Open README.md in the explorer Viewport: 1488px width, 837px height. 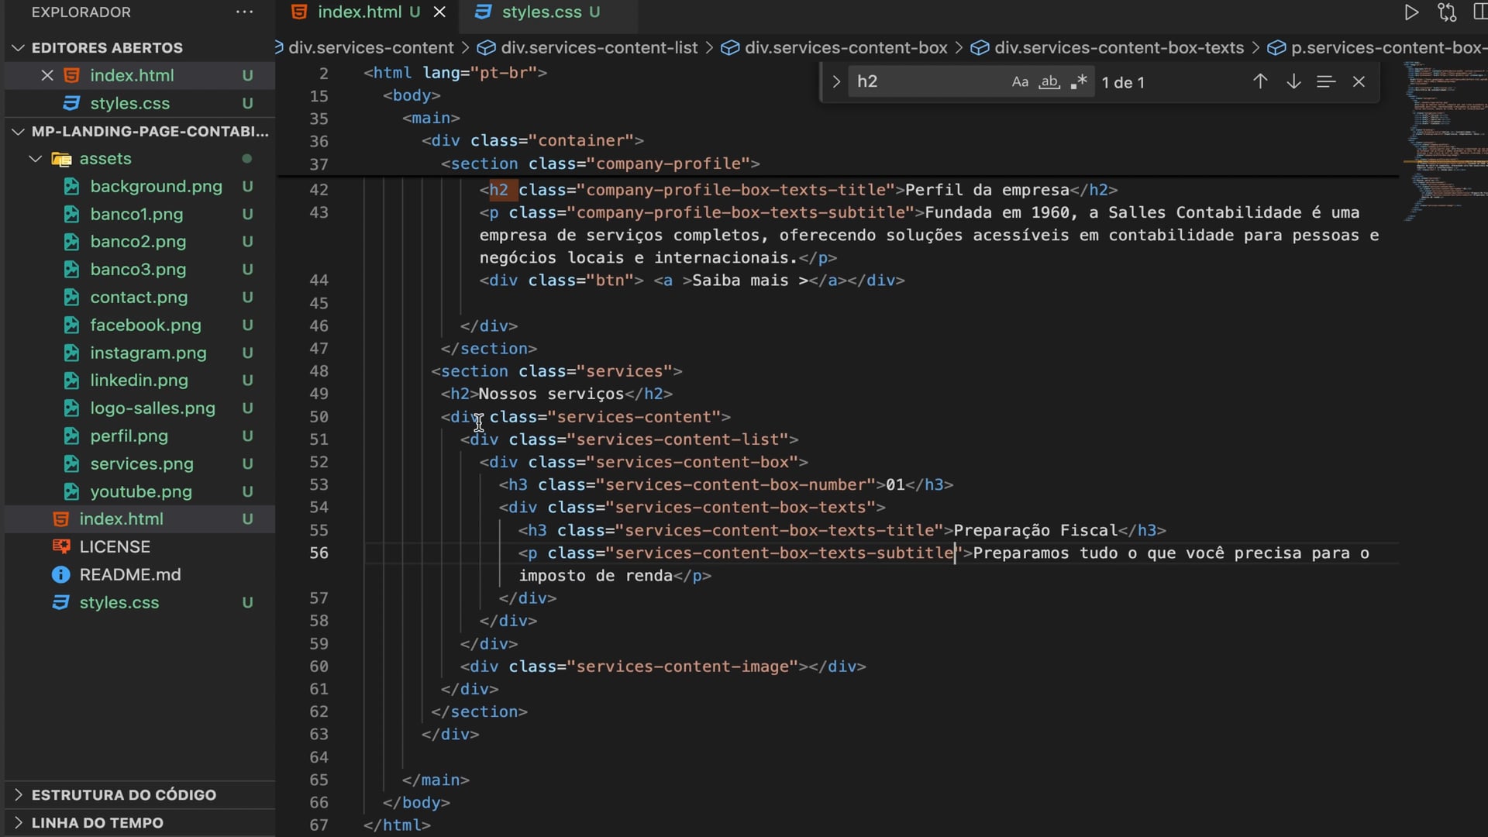[x=130, y=575]
